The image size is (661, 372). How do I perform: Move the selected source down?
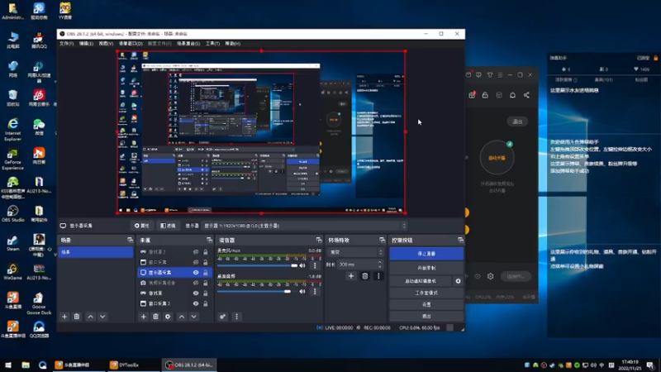pos(194,317)
